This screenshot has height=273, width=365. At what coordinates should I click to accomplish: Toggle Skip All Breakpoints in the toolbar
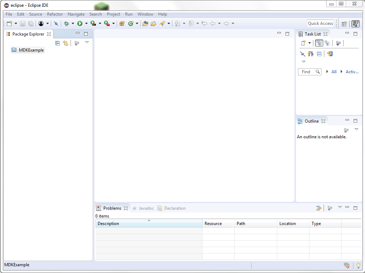click(x=56, y=23)
